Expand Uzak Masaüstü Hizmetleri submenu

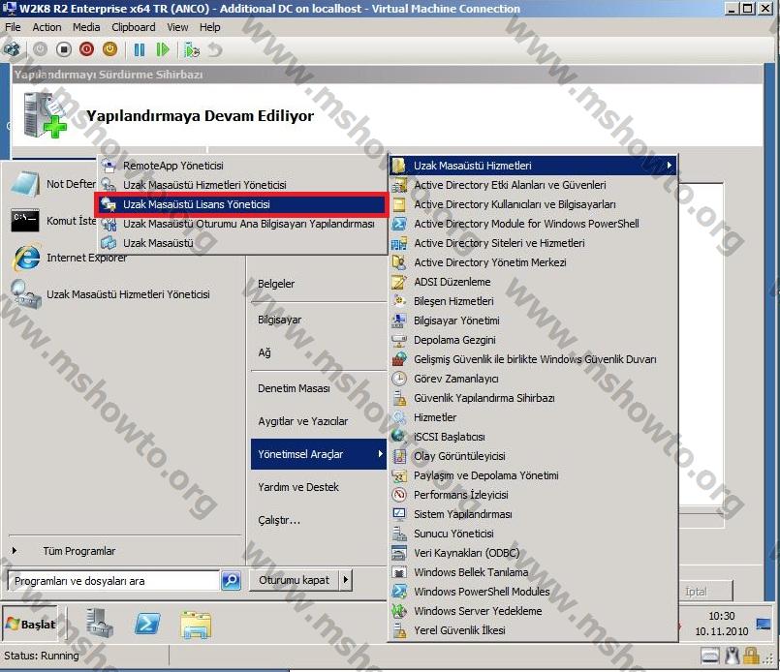pos(533,166)
